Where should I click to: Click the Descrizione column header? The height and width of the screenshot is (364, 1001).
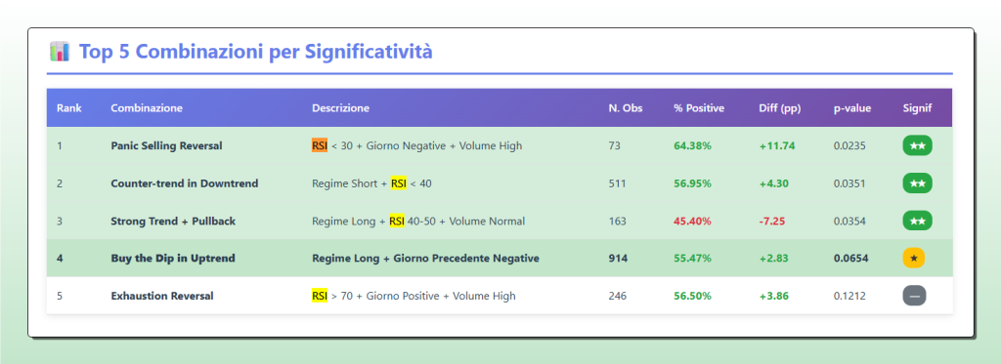(x=340, y=108)
